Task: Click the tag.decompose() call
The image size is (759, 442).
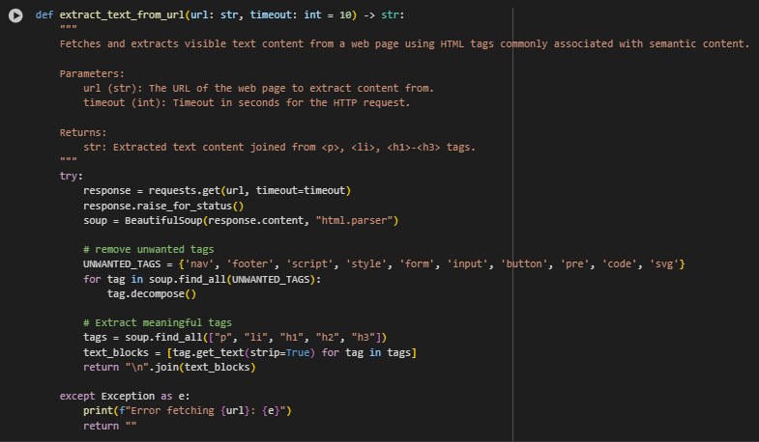Action: click(x=152, y=293)
